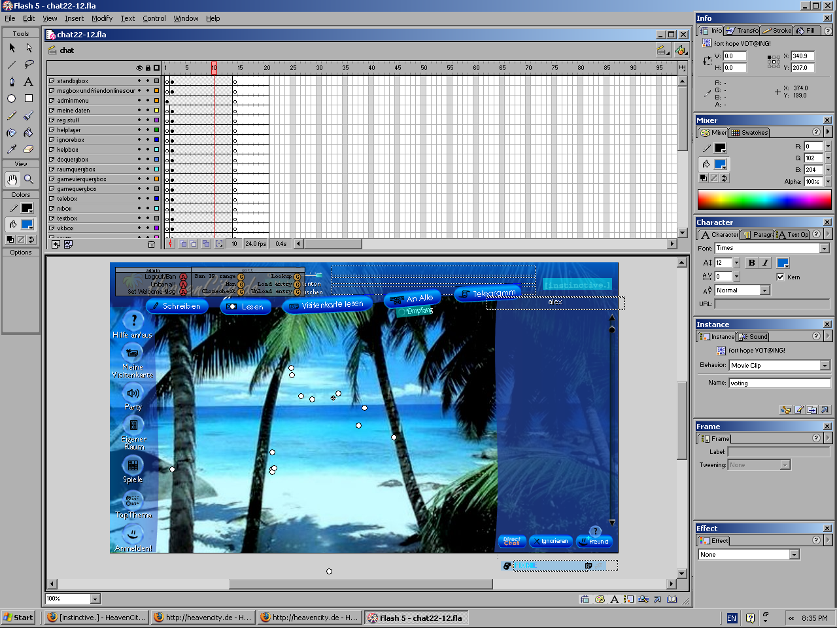The height and width of the screenshot is (628, 837).
Task: Select the Rectangle tool
Action: (29, 99)
